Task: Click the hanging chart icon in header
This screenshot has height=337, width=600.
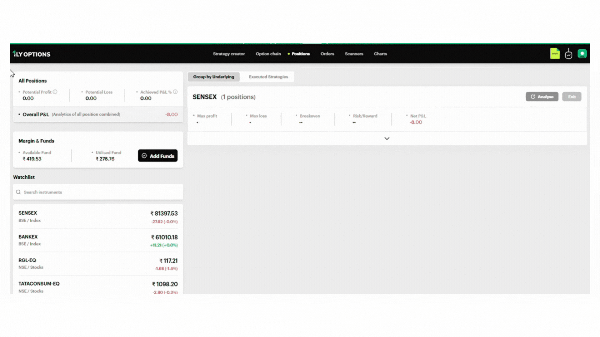Action: pos(568,54)
